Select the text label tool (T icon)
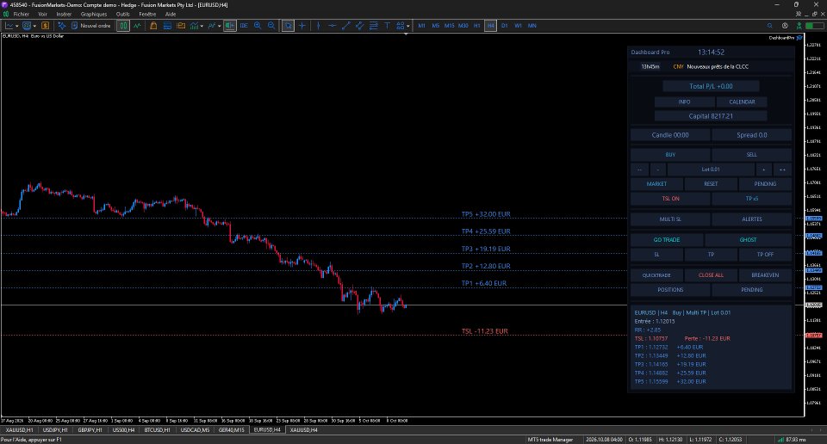 tap(387, 25)
